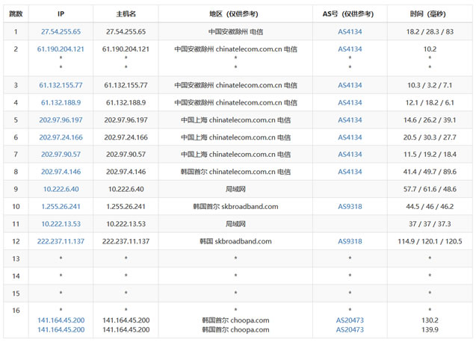Screen dimensions: 476x342
Task: Open the 61.132.155.77 IP link
Action: click(x=61, y=85)
